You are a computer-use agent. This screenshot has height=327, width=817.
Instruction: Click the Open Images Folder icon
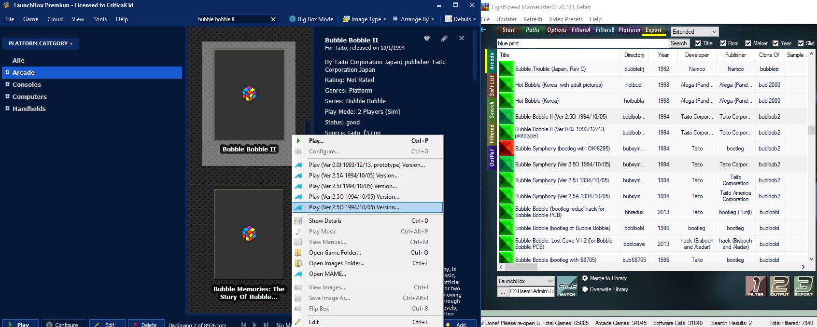click(x=298, y=263)
